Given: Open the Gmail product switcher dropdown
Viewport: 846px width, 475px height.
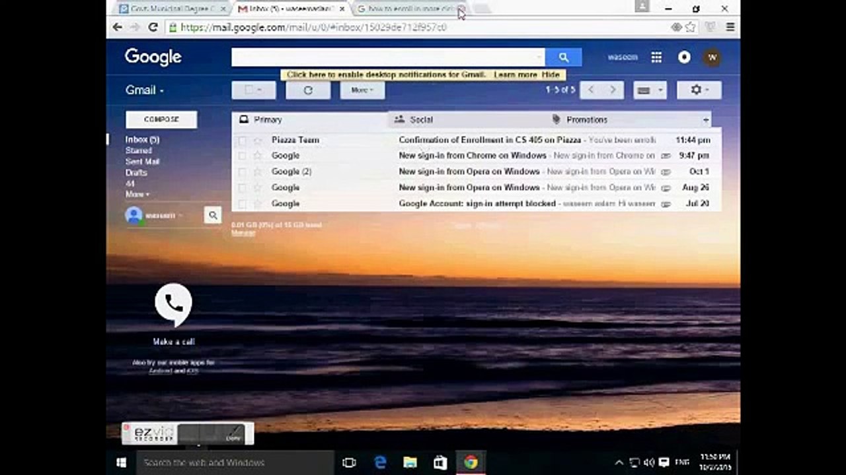Looking at the screenshot, I should click(x=145, y=90).
